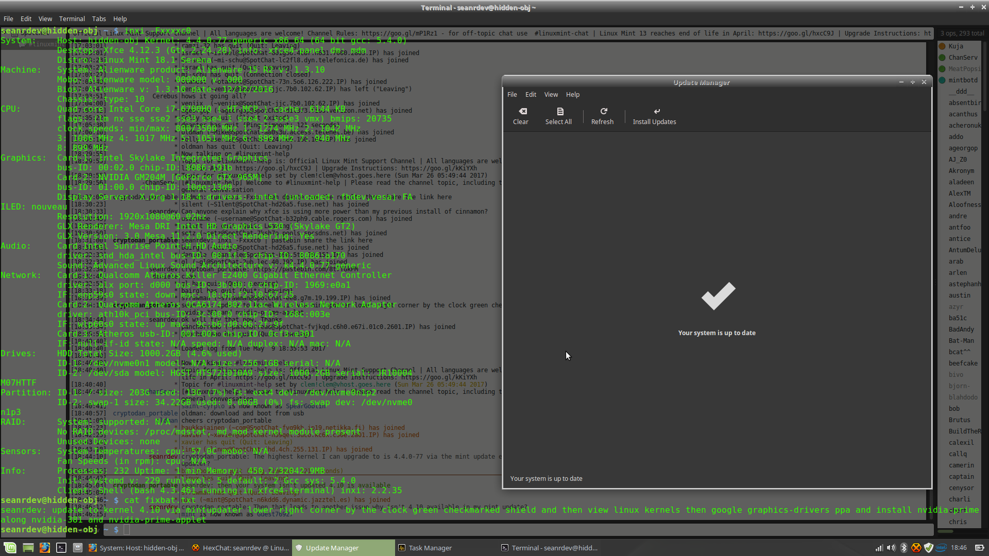Open the Terminal window View menu
Image resolution: width=989 pixels, height=556 pixels.
(x=45, y=19)
